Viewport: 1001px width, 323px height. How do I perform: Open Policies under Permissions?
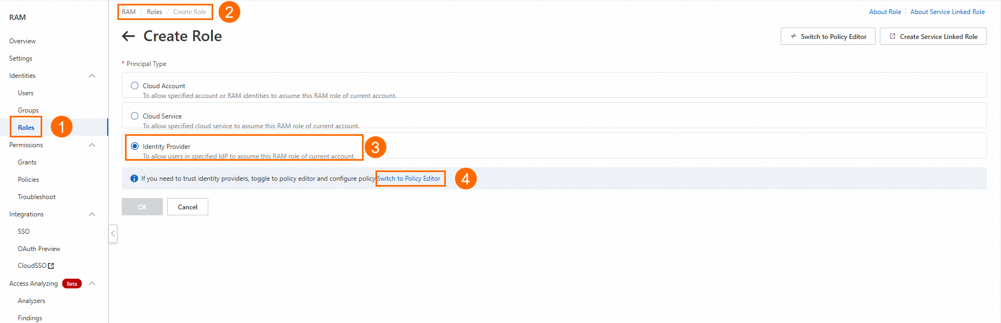point(28,180)
